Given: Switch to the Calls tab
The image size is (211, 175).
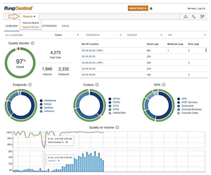Looking at the screenshot, I should click(x=65, y=26).
